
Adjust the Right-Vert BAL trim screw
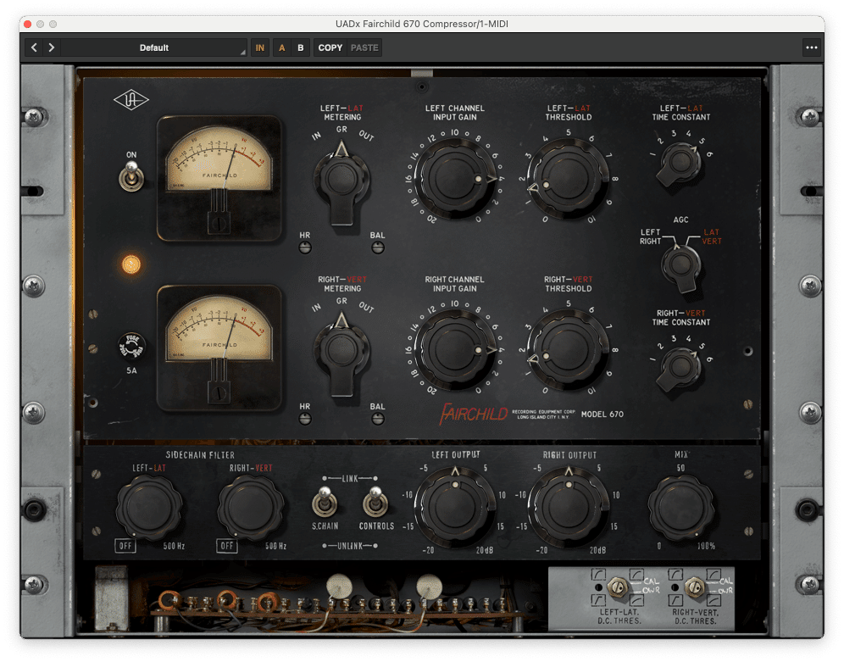coord(378,419)
